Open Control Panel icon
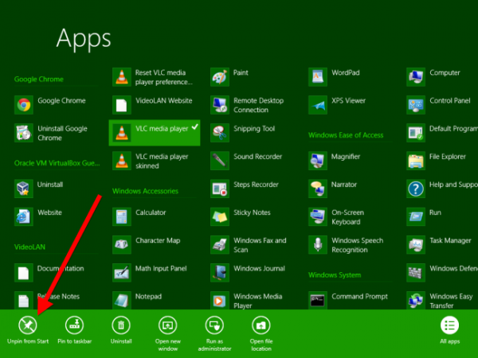Image resolution: width=478 pixels, height=358 pixels. pos(416,105)
